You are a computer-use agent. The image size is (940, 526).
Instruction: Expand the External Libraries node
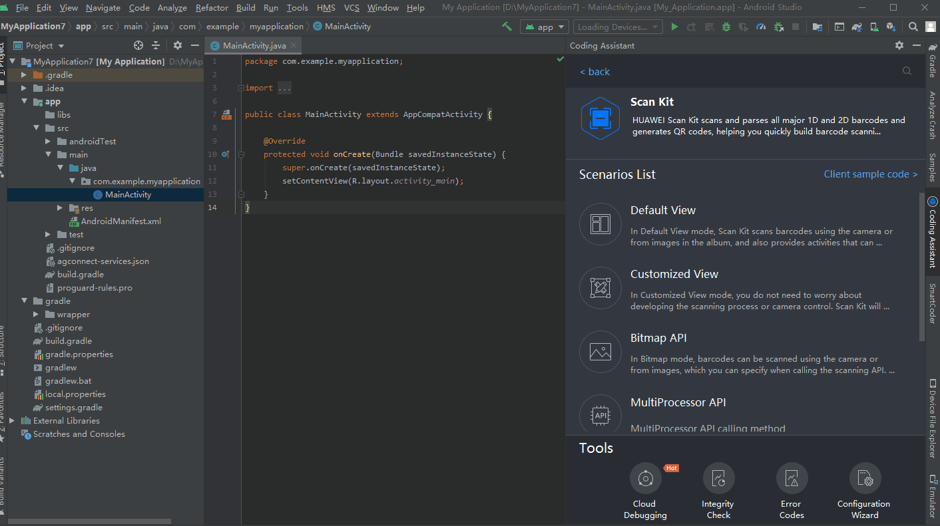pyautogui.click(x=13, y=421)
